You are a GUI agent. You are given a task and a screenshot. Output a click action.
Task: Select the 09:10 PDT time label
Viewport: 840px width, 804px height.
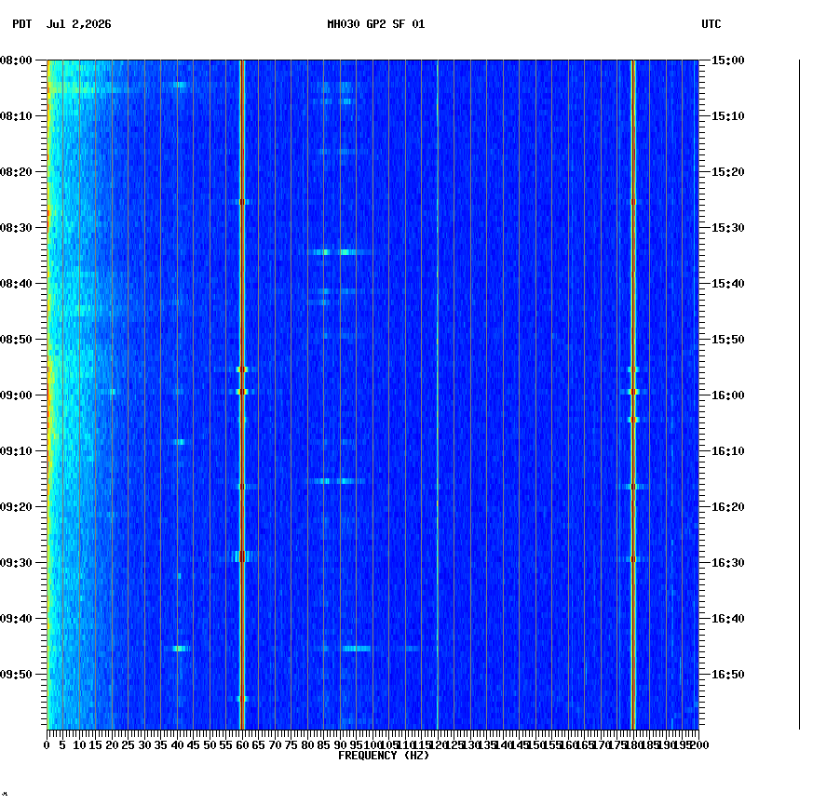coord(16,451)
